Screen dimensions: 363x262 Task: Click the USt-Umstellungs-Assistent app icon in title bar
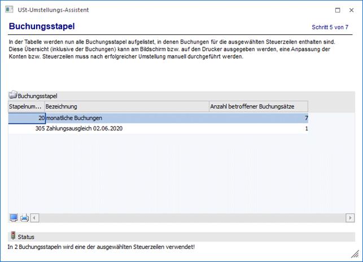click(x=7, y=10)
